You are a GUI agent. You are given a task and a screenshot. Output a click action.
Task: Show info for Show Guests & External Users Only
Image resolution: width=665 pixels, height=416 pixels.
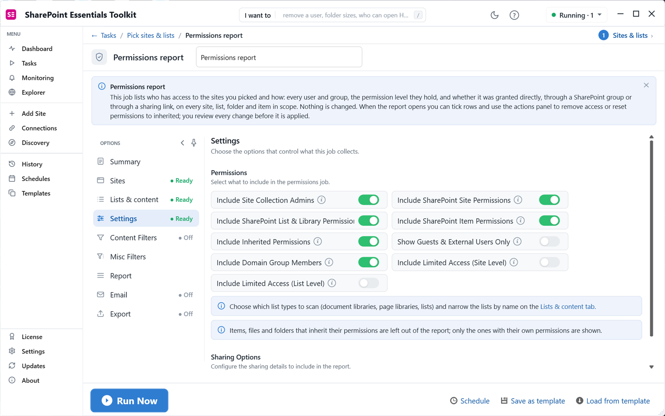click(x=517, y=242)
